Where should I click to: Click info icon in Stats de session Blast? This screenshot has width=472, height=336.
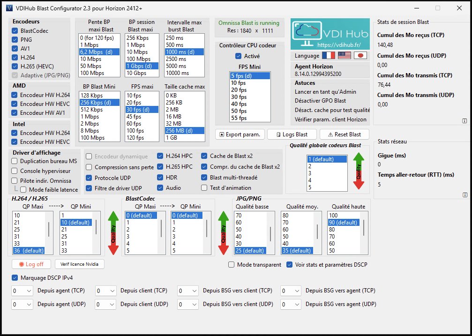(x=465, y=121)
